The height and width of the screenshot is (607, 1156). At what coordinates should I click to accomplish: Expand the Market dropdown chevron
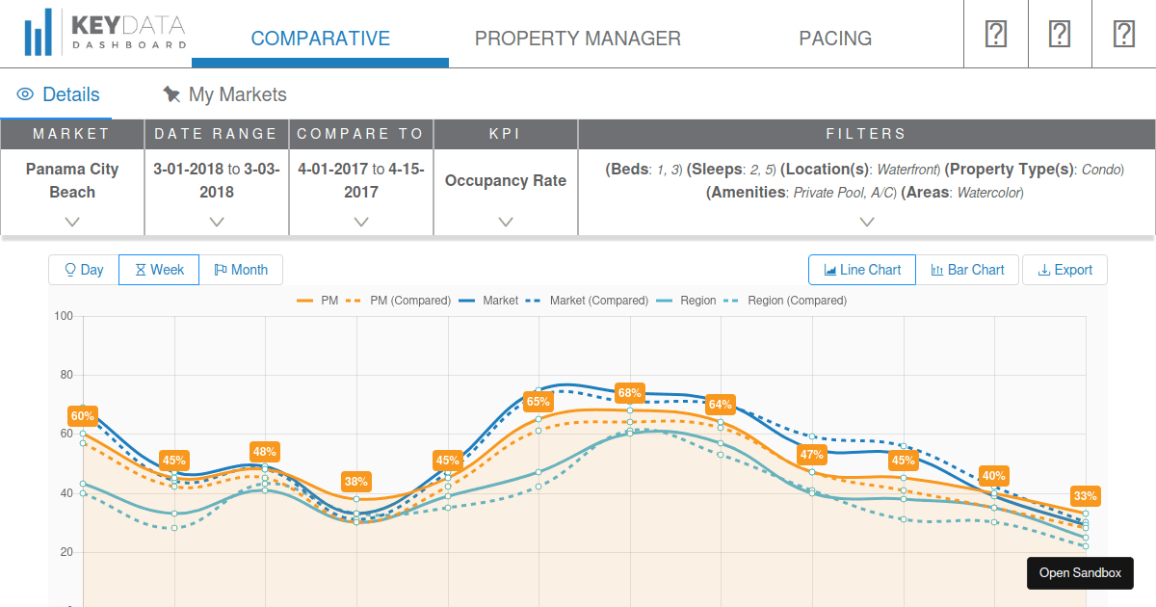(72, 222)
